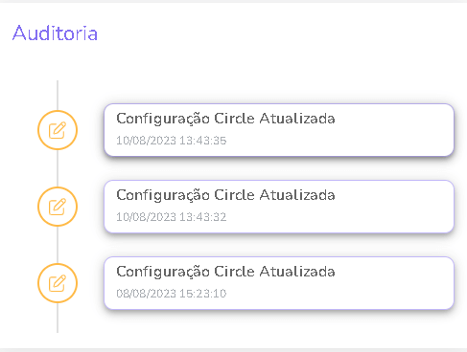The width and height of the screenshot is (467, 352).
Task: Select the last Configuração Circle Atualizada title
Action: pyautogui.click(x=225, y=272)
